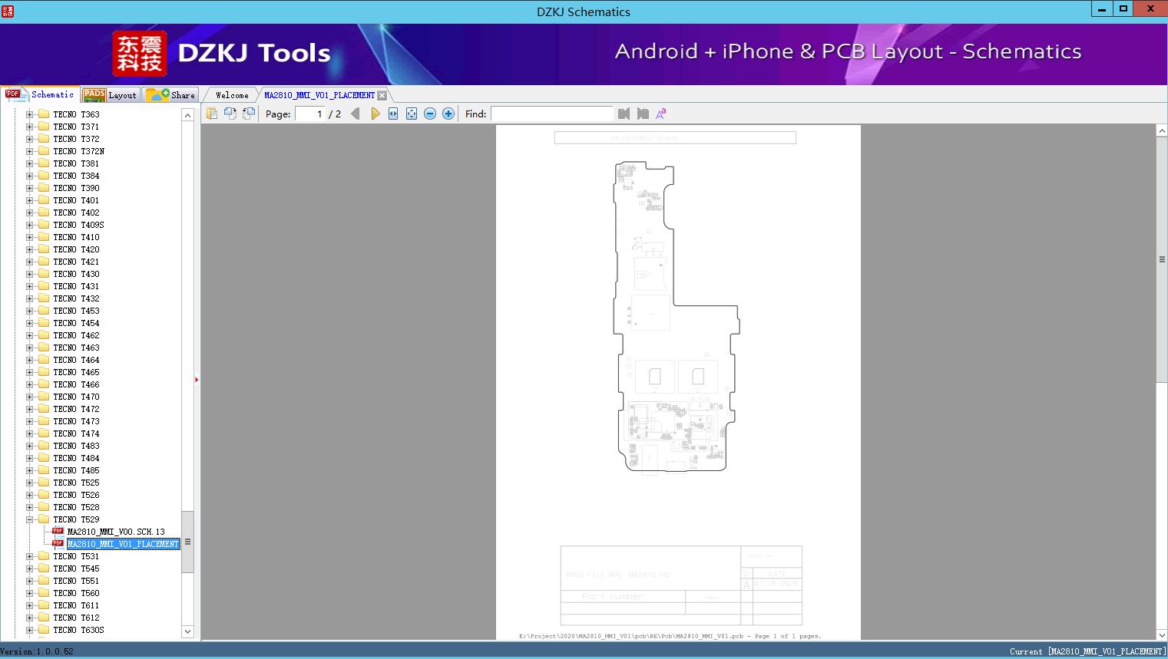The height and width of the screenshot is (659, 1168).
Task: Collapse the left panel via splitter arrow
Action: [x=197, y=380]
